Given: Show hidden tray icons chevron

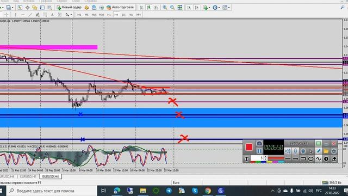Looking at the screenshot, I should [273, 191].
